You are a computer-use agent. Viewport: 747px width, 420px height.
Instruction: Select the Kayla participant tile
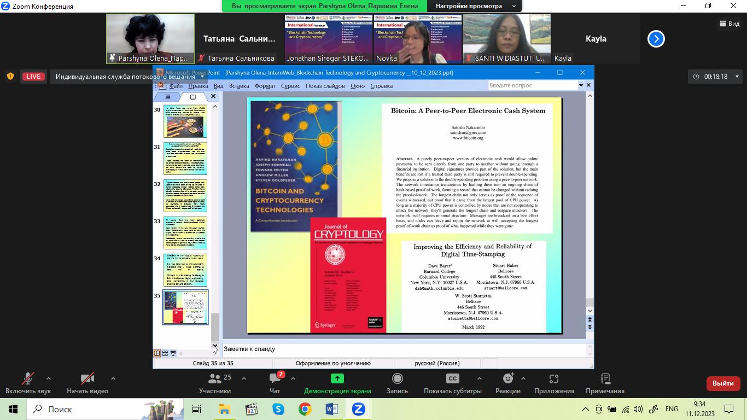(596, 39)
